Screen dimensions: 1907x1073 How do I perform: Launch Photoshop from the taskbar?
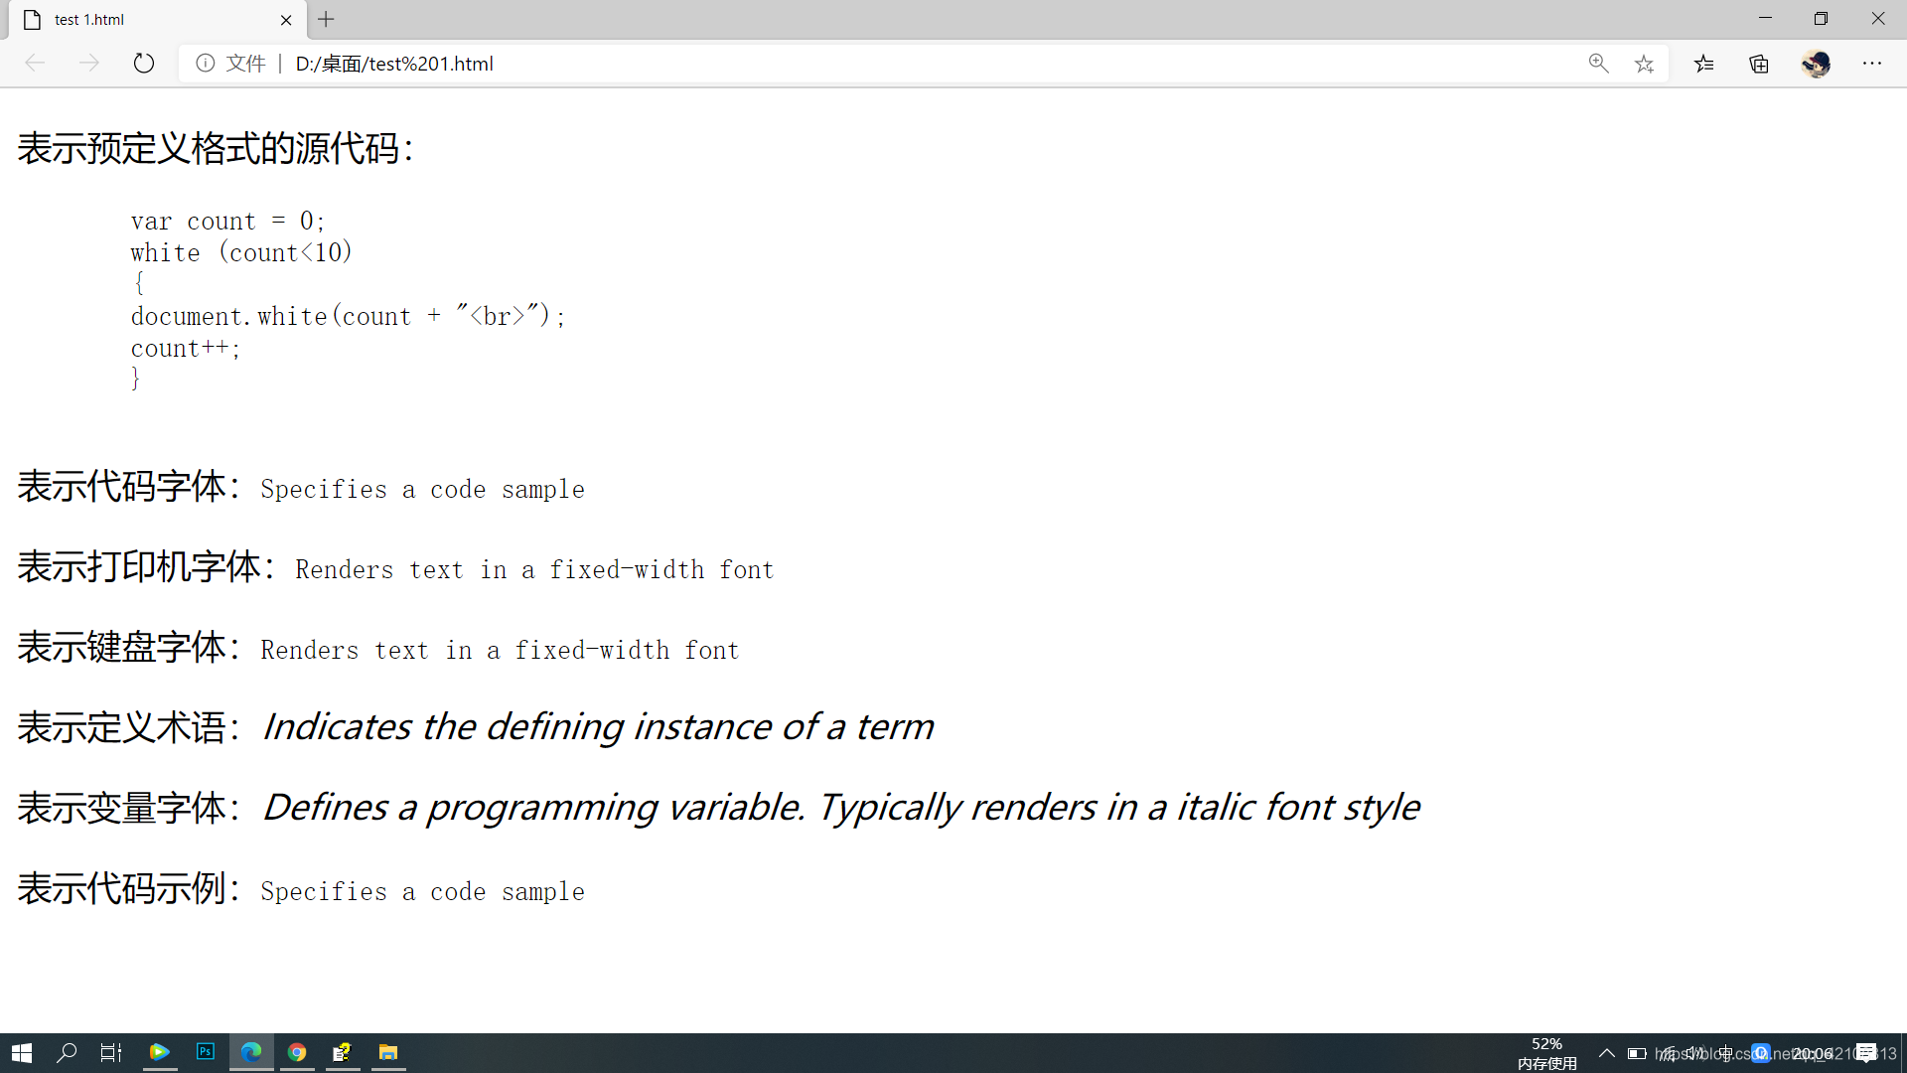[x=206, y=1052]
